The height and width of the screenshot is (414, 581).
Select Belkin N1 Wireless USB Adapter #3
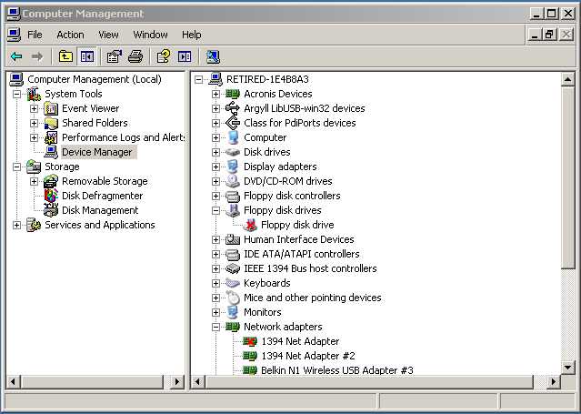pos(336,370)
